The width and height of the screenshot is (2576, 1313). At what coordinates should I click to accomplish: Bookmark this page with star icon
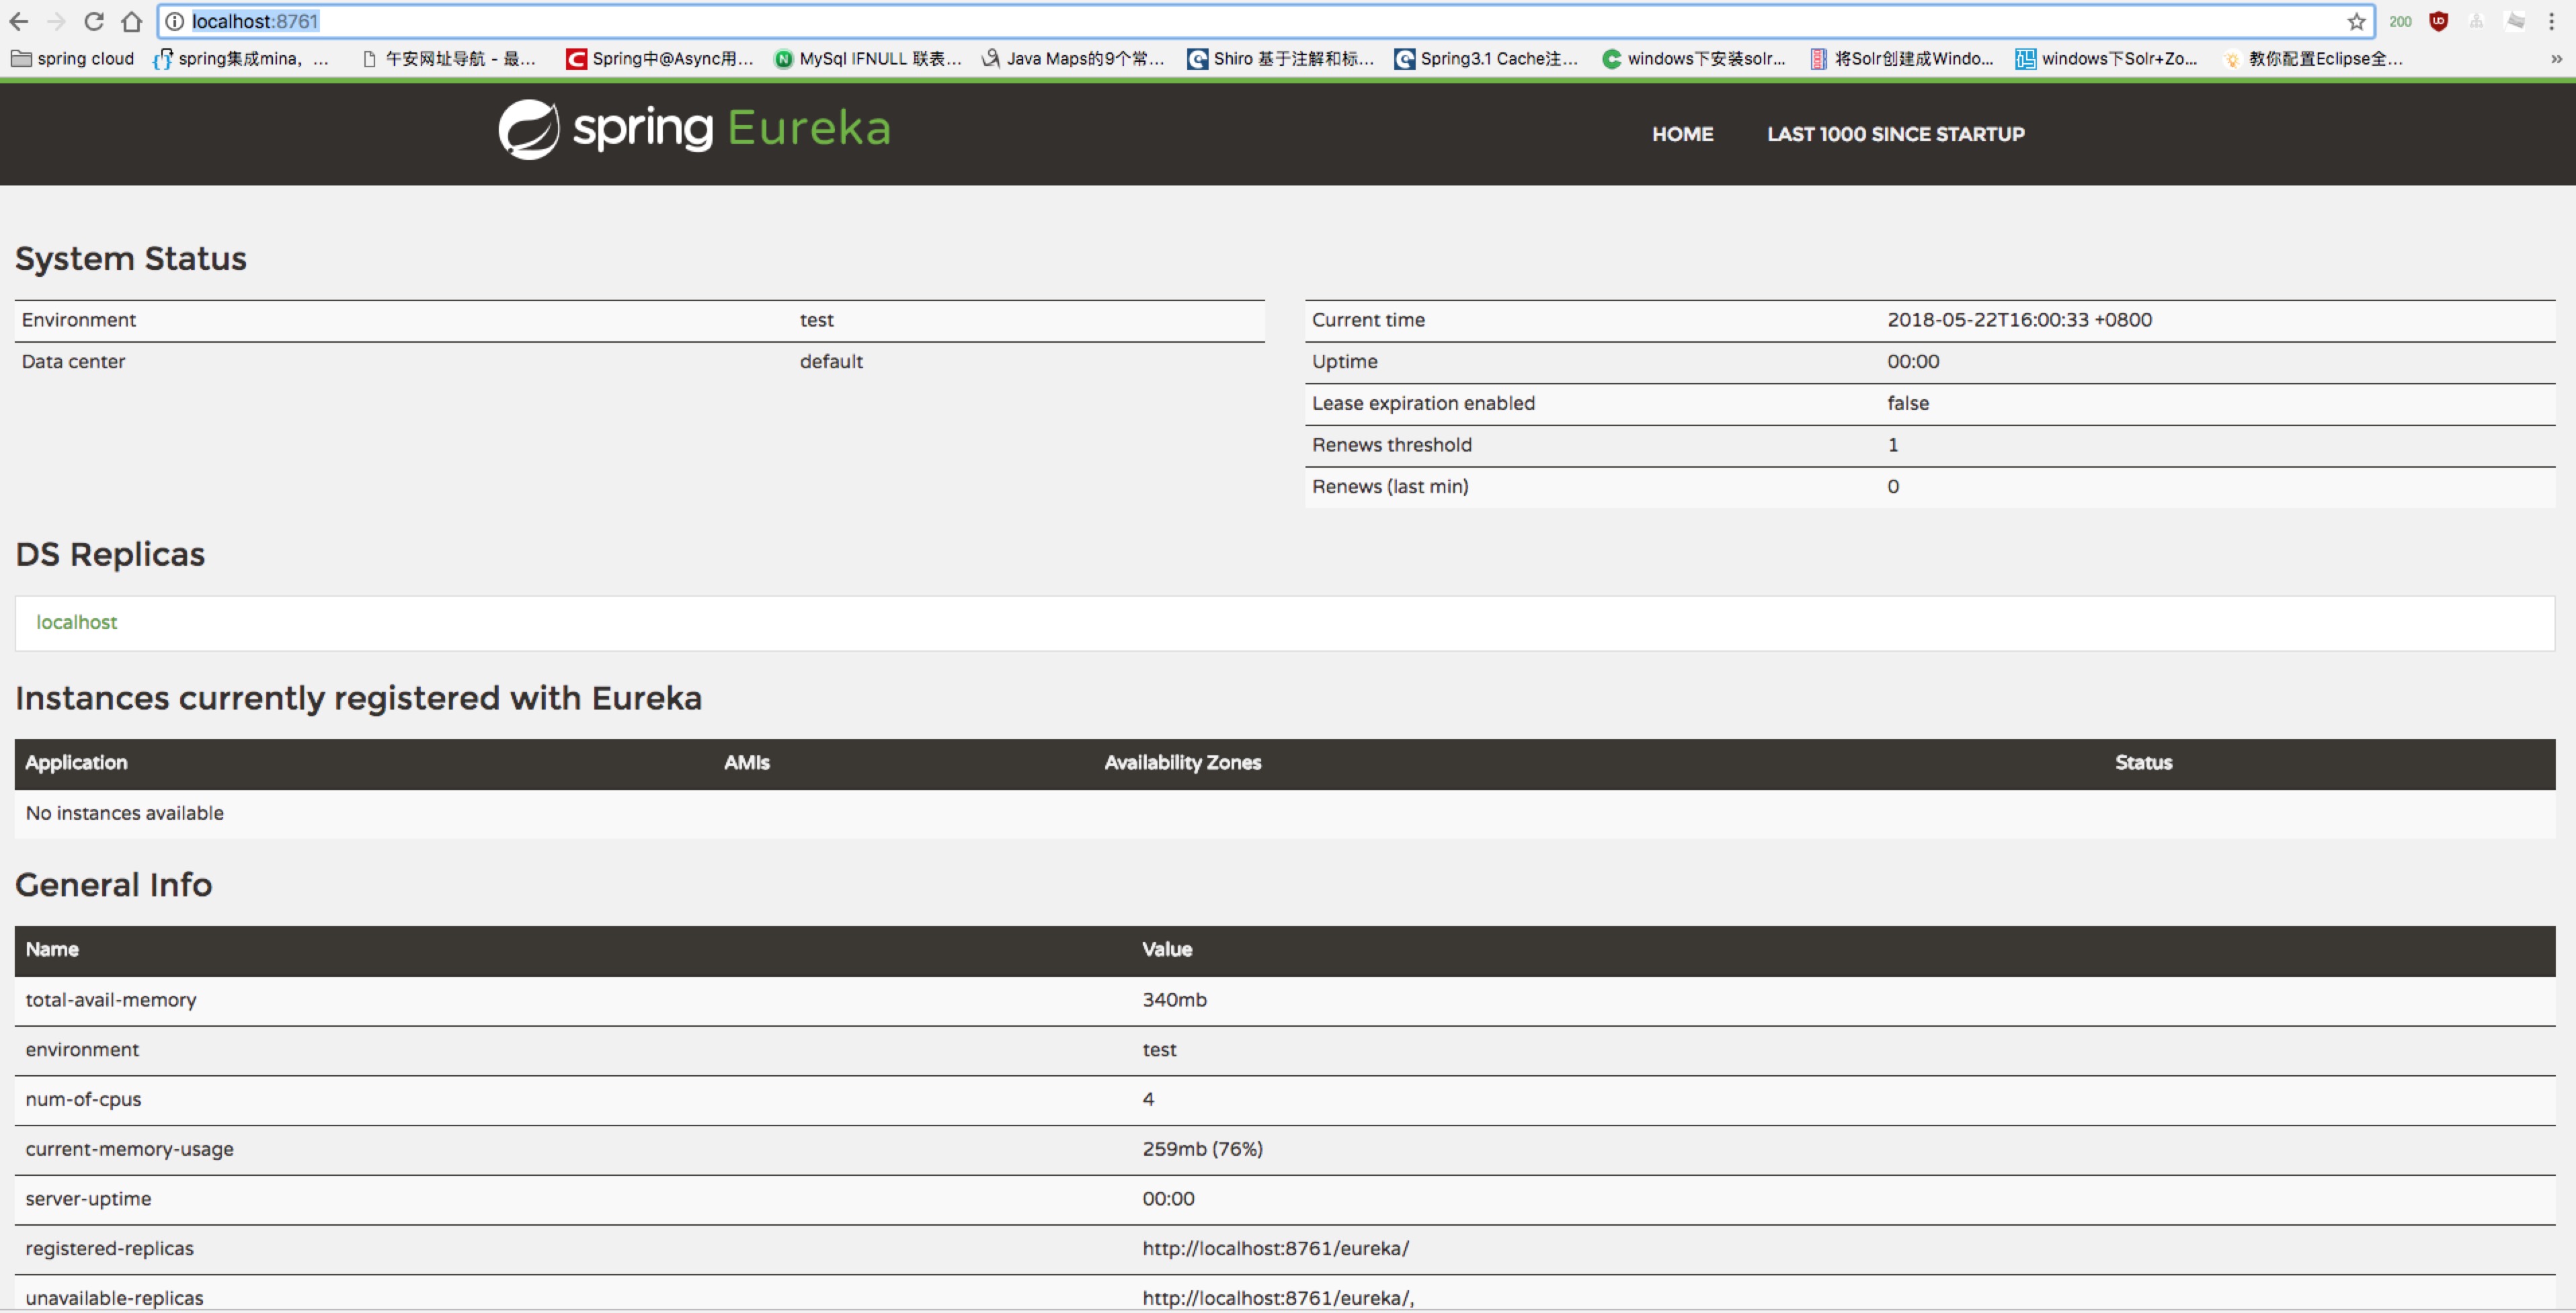pyautogui.click(x=2357, y=21)
